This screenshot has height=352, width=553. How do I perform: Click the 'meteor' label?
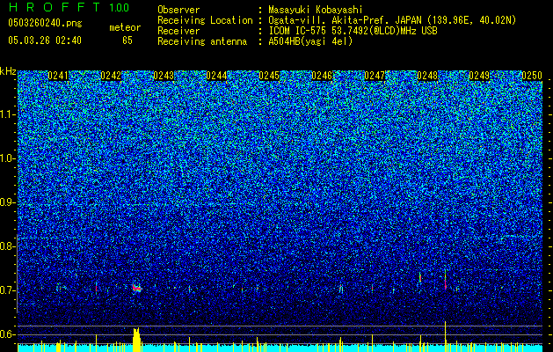(x=125, y=27)
